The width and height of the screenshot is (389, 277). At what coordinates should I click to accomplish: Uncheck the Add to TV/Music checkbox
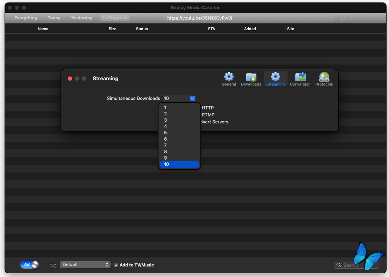click(x=116, y=265)
